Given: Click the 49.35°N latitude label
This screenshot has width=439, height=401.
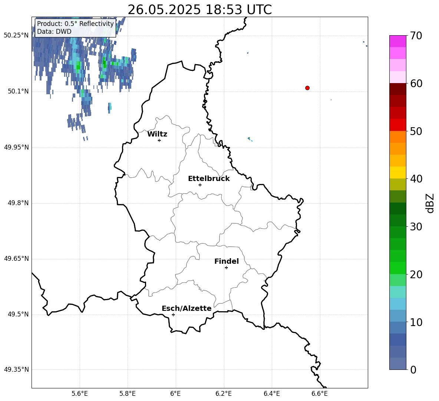Looking at the screenshot, I should coord(16,369).
